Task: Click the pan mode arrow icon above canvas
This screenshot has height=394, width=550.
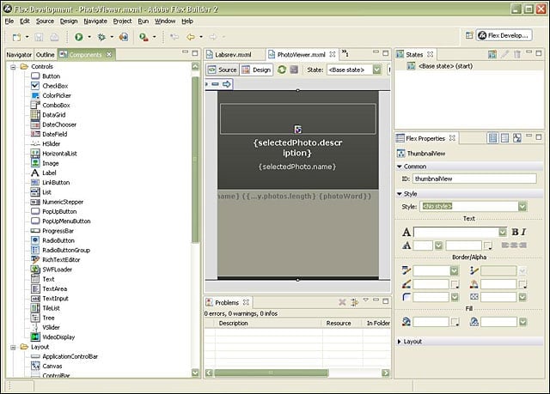Action: tap(227, 84)
